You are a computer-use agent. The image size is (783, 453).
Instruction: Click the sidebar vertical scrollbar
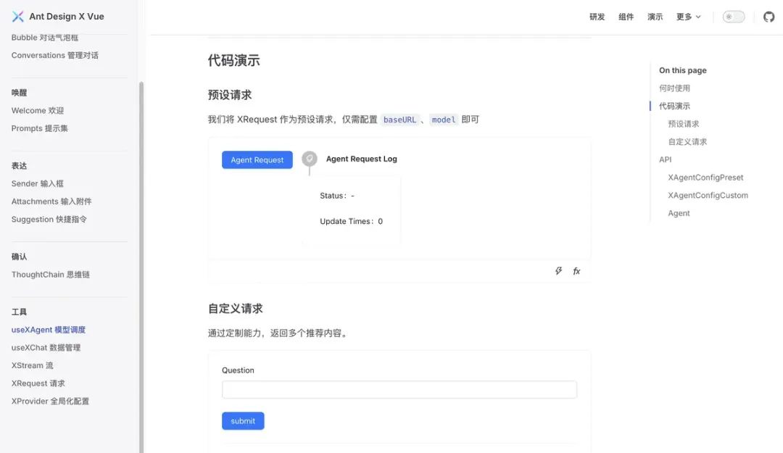coord(141,267)
